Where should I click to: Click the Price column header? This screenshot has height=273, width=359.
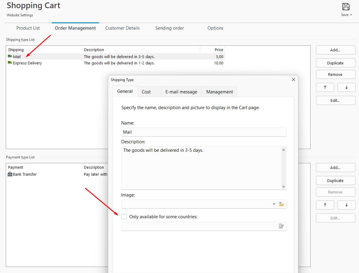coord(213,50)
